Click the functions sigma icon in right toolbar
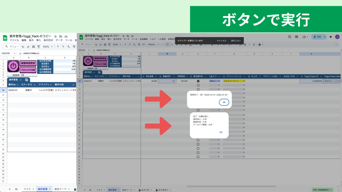Screen dimensions: 342x192 tap(254, 45)
